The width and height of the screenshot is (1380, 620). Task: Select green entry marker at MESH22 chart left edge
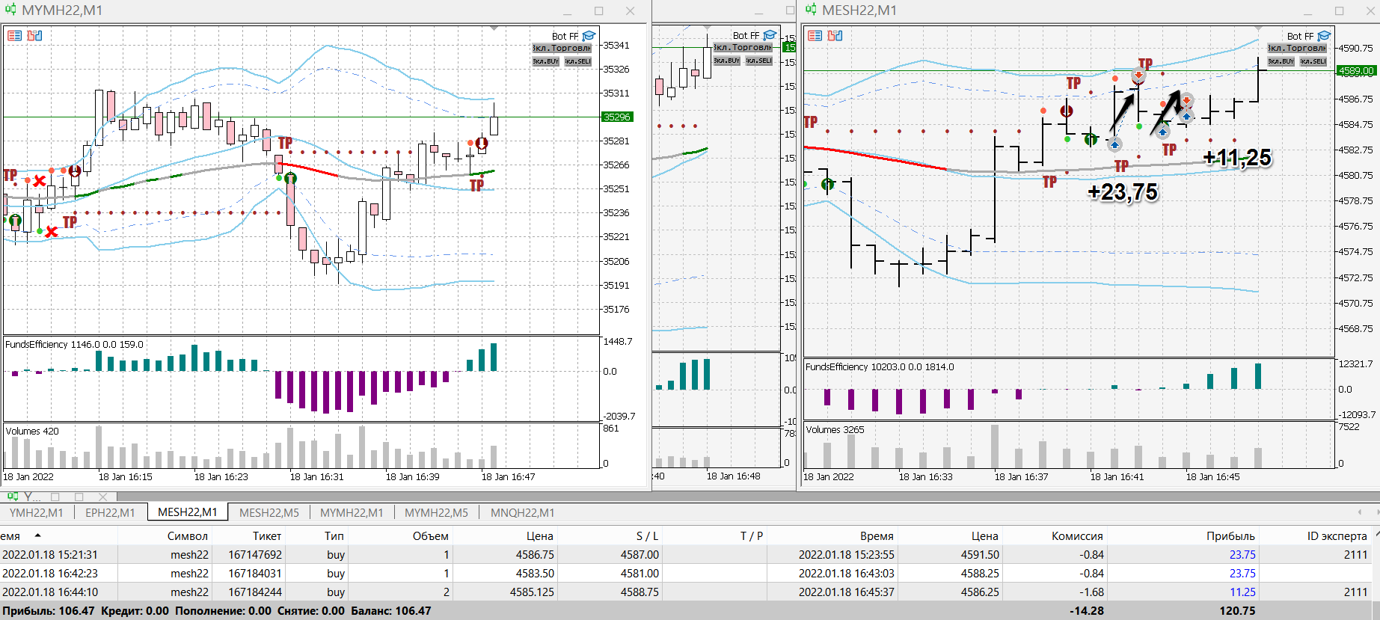click(827, 184)
